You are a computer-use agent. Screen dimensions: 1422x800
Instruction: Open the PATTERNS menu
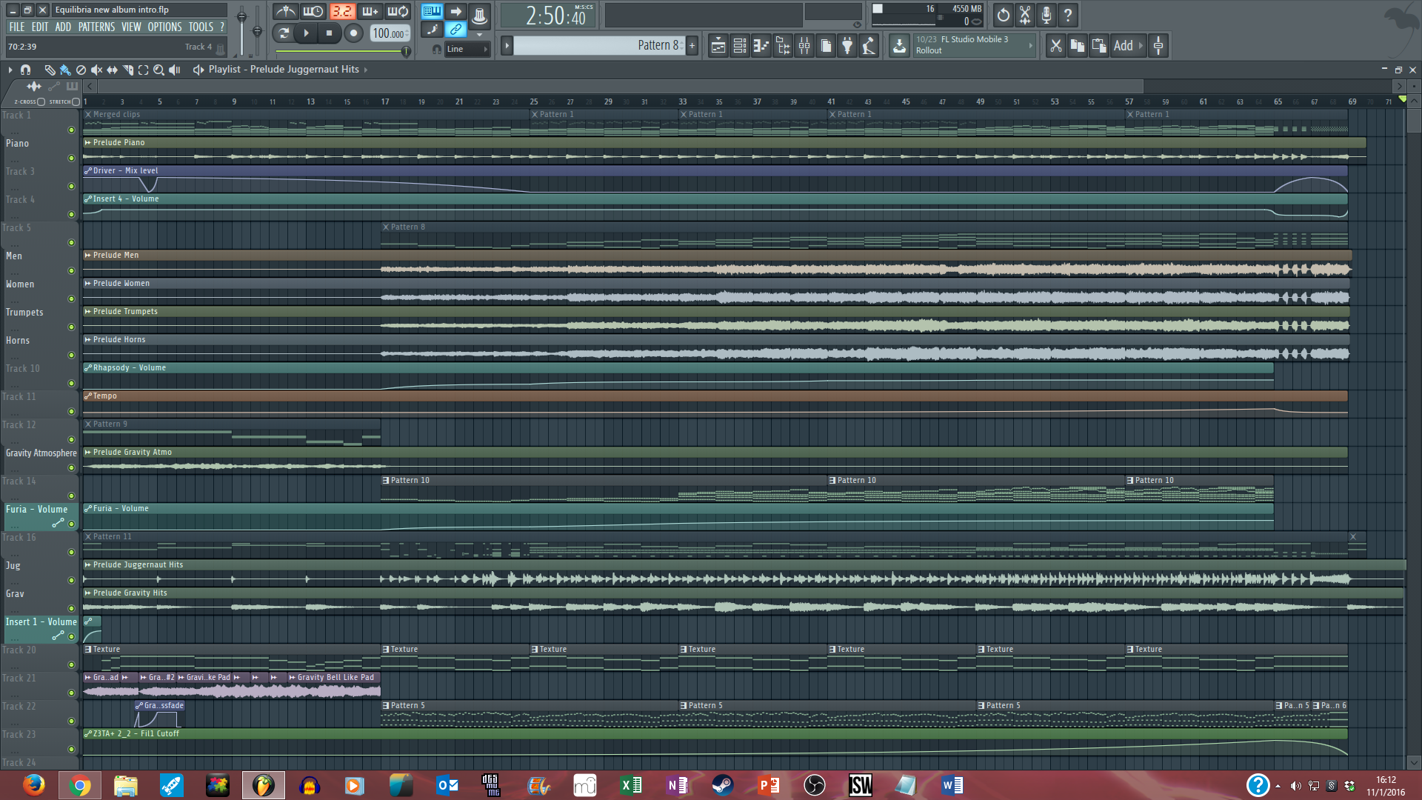tap(97, 27)
